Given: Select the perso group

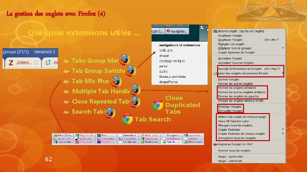Looking at the screenshot, I should (x=163, y=66).
